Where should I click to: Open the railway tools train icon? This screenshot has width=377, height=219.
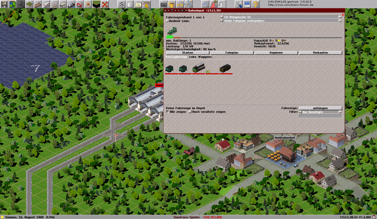38,4
